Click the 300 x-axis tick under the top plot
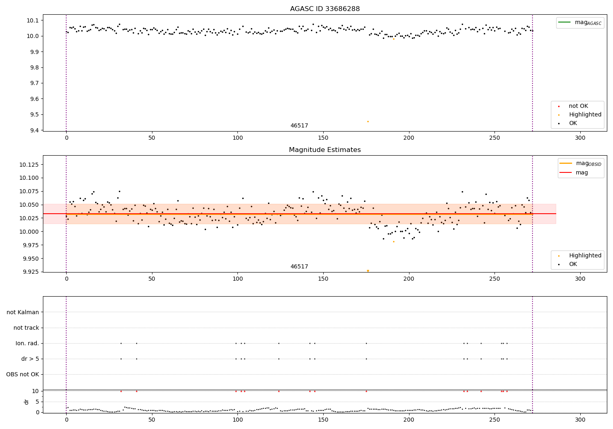Viewport: 613px width, 429px height. [x=580, y=138]
